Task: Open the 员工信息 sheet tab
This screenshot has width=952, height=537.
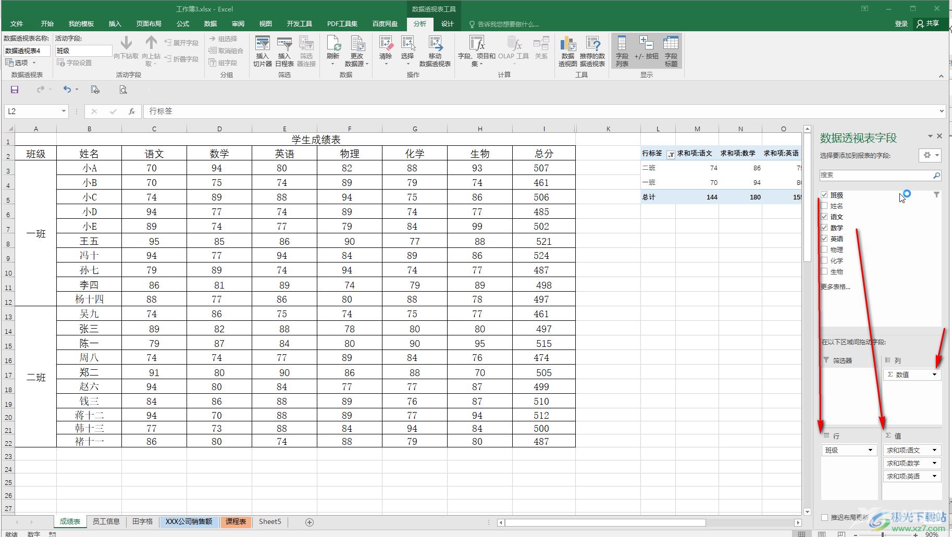Action: (106, 521)
